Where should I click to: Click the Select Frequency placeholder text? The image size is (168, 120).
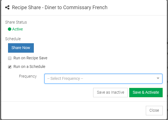(65, 78)
